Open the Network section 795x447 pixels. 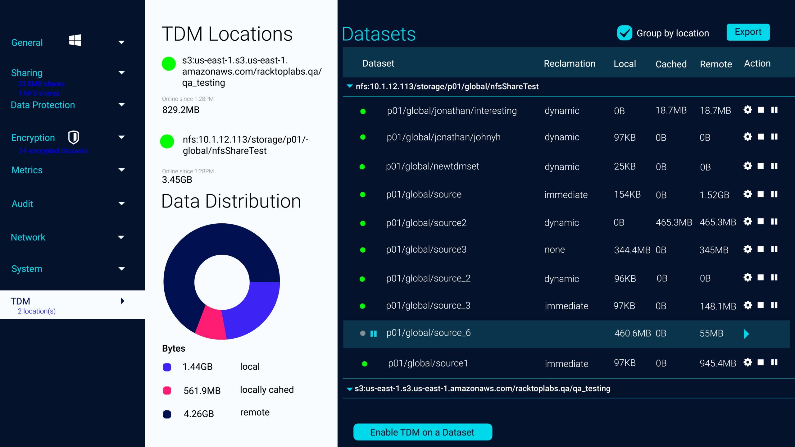click(x=28, y=237)
